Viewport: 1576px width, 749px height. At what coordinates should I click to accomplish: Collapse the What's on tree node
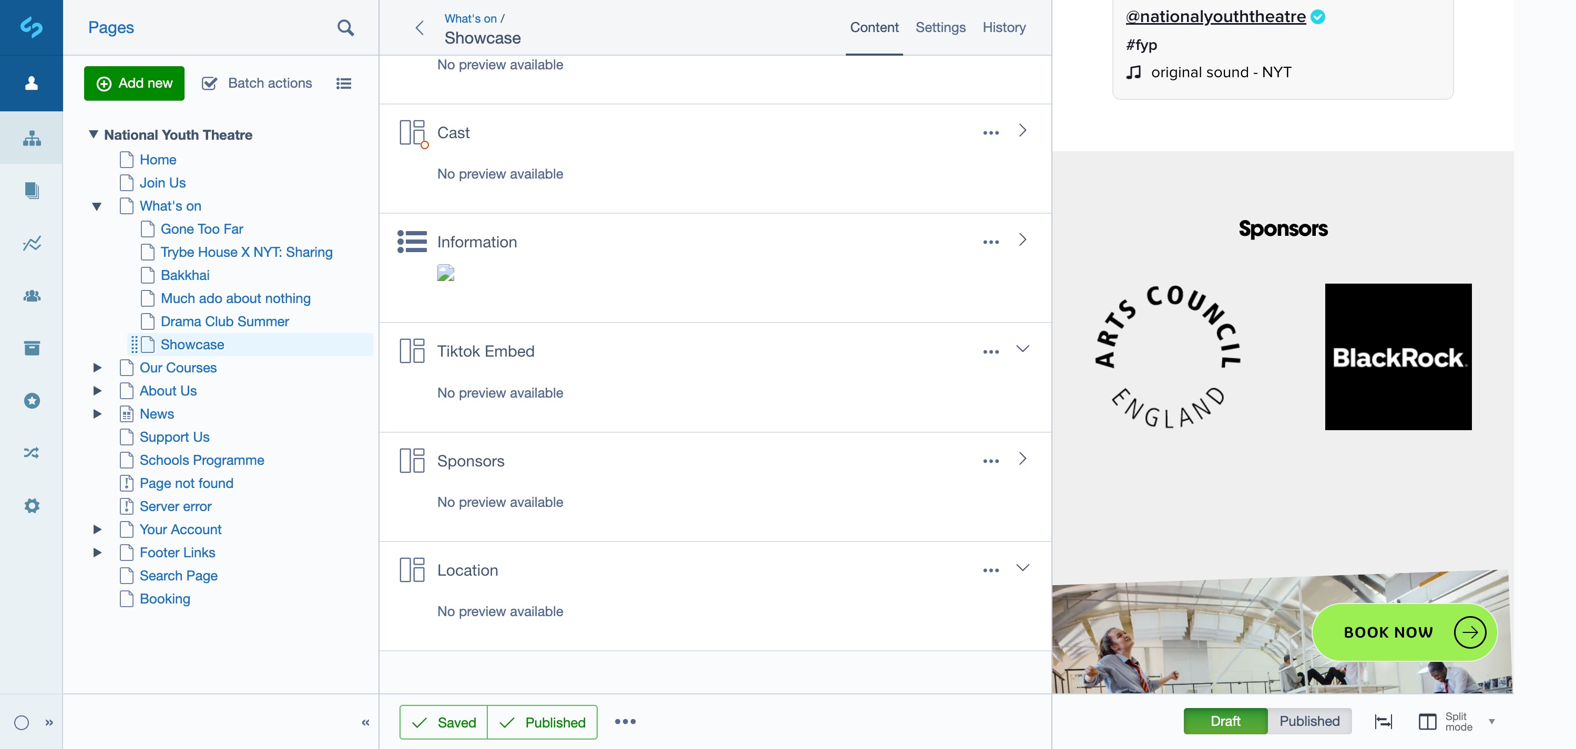(97, 206)
